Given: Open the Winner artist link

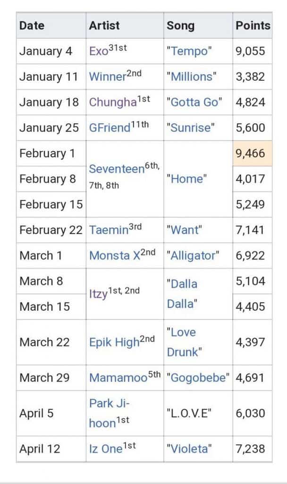Looking at the screenshot, I should coord(107,77).
